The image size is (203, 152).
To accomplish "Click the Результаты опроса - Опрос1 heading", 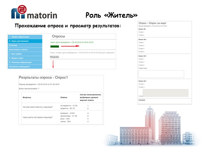I will [43, 78].
